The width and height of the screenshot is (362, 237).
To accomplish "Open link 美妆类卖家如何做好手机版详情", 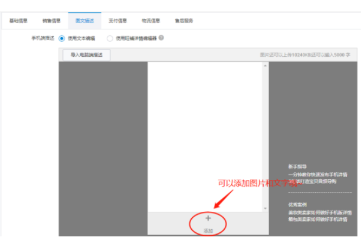I will point(320,212).
